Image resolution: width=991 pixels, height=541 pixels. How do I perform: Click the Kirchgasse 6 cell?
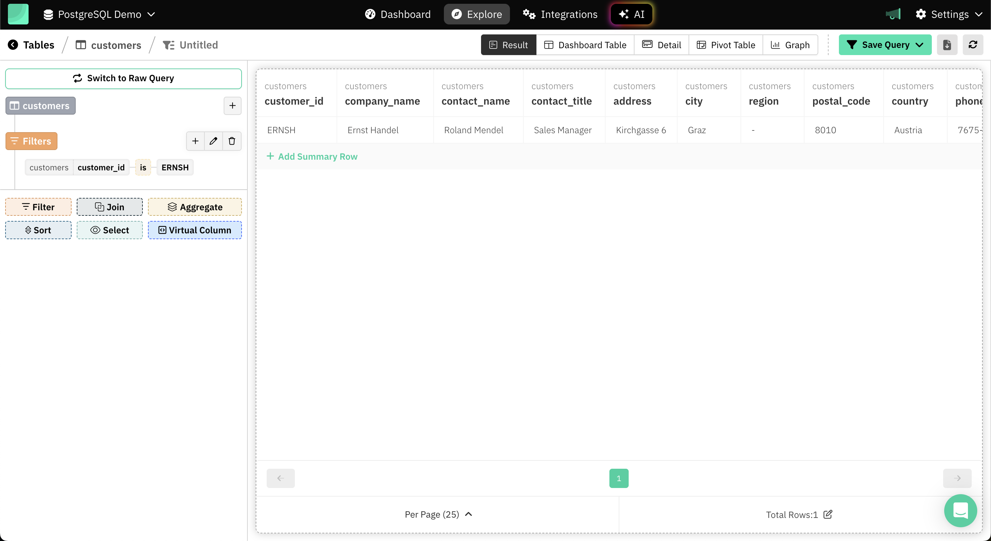[x=641, y=130]
